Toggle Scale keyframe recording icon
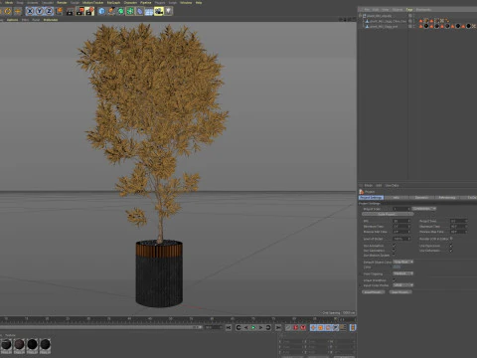The height and width of the screenshot is (358, 477). (321, 328)
